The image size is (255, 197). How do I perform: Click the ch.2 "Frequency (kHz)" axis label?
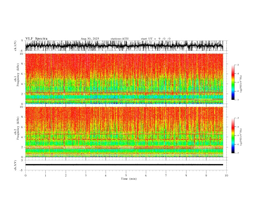pos(18,128)
